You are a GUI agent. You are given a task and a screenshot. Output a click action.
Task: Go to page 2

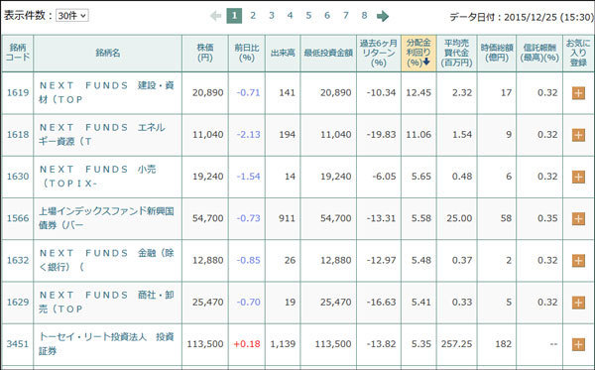click(x=253, y=16)
